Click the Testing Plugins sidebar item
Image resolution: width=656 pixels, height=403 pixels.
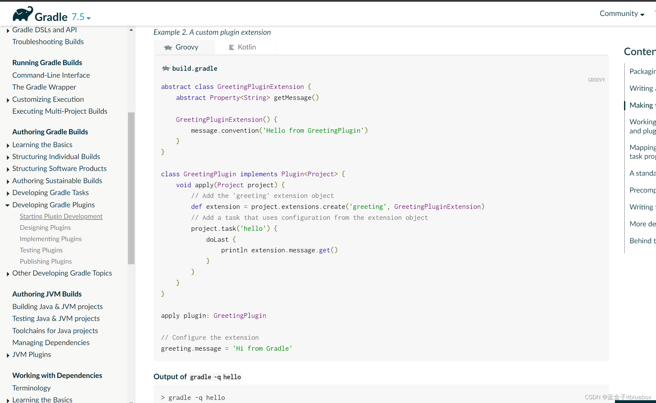tap(40, 250)
